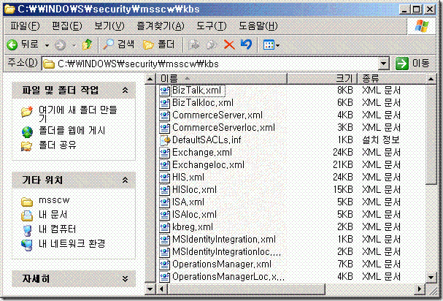This screenshot has width=443, height=301.
Task: Click the address bar path field
Action: tap(210, 64)
